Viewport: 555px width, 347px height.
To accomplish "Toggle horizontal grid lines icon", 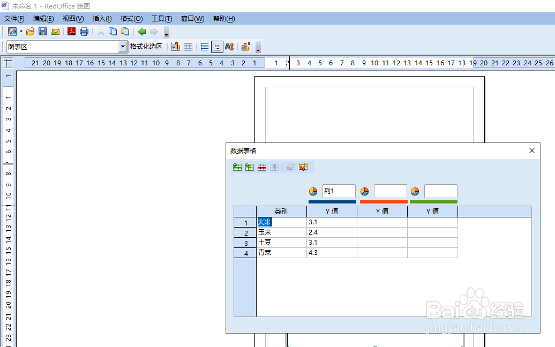I will click(x=205, y=47).
